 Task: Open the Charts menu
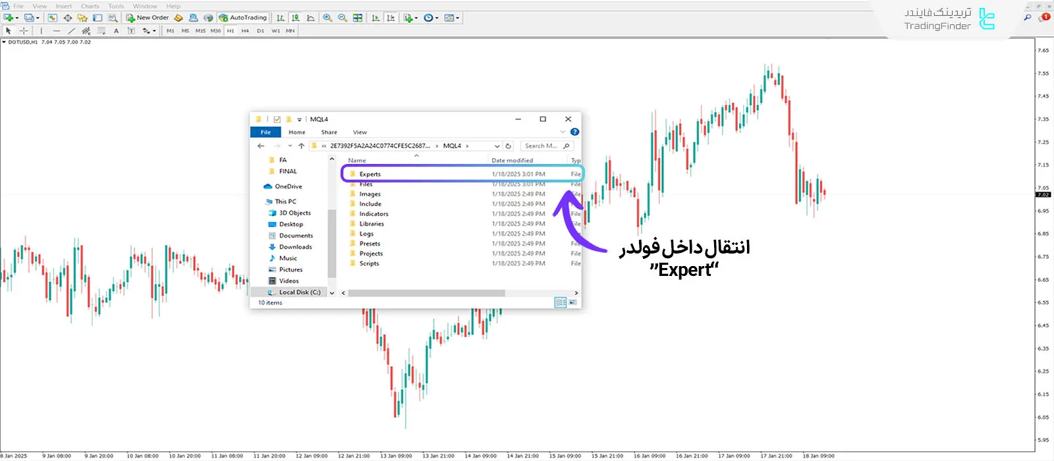point(90,6)
